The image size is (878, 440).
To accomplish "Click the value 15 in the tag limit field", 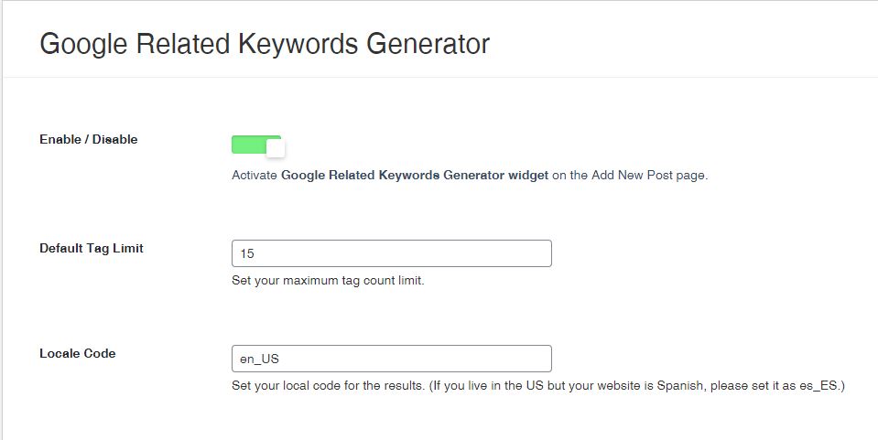I will pyautogui.click(x=247, y=253).
